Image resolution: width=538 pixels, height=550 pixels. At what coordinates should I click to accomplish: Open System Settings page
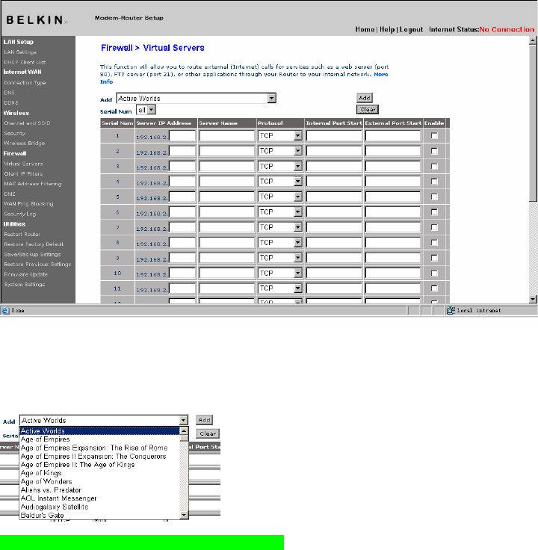25,285
